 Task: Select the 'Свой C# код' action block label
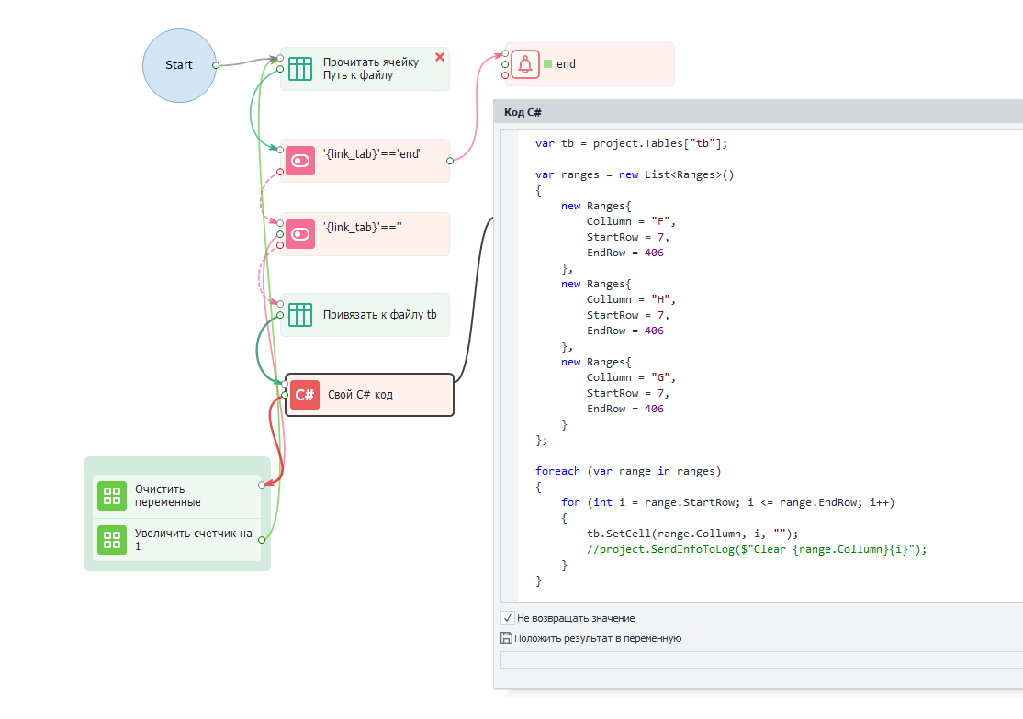(360, 395)
